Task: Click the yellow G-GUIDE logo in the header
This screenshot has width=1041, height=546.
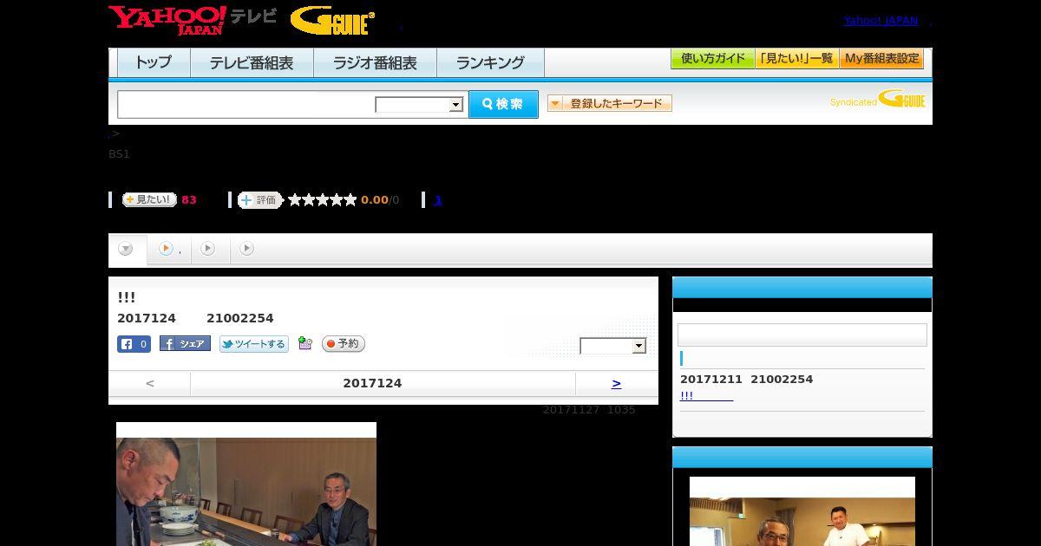Action: coord(332,21)
